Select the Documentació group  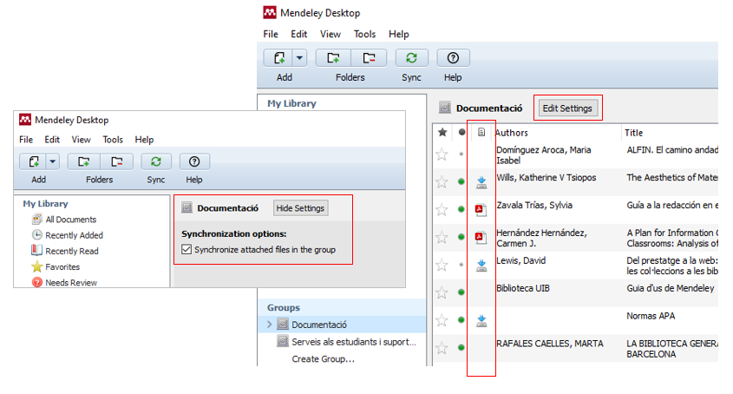(319, 325)
